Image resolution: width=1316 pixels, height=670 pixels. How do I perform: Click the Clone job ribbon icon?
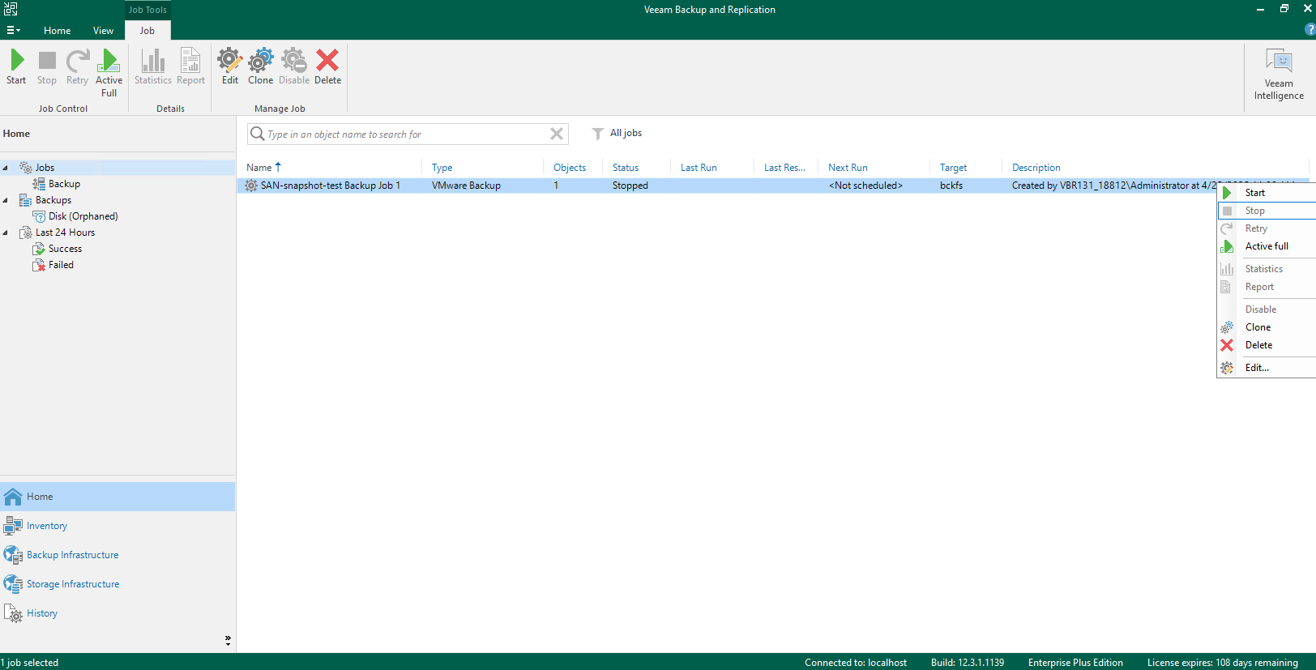(260, 61)
